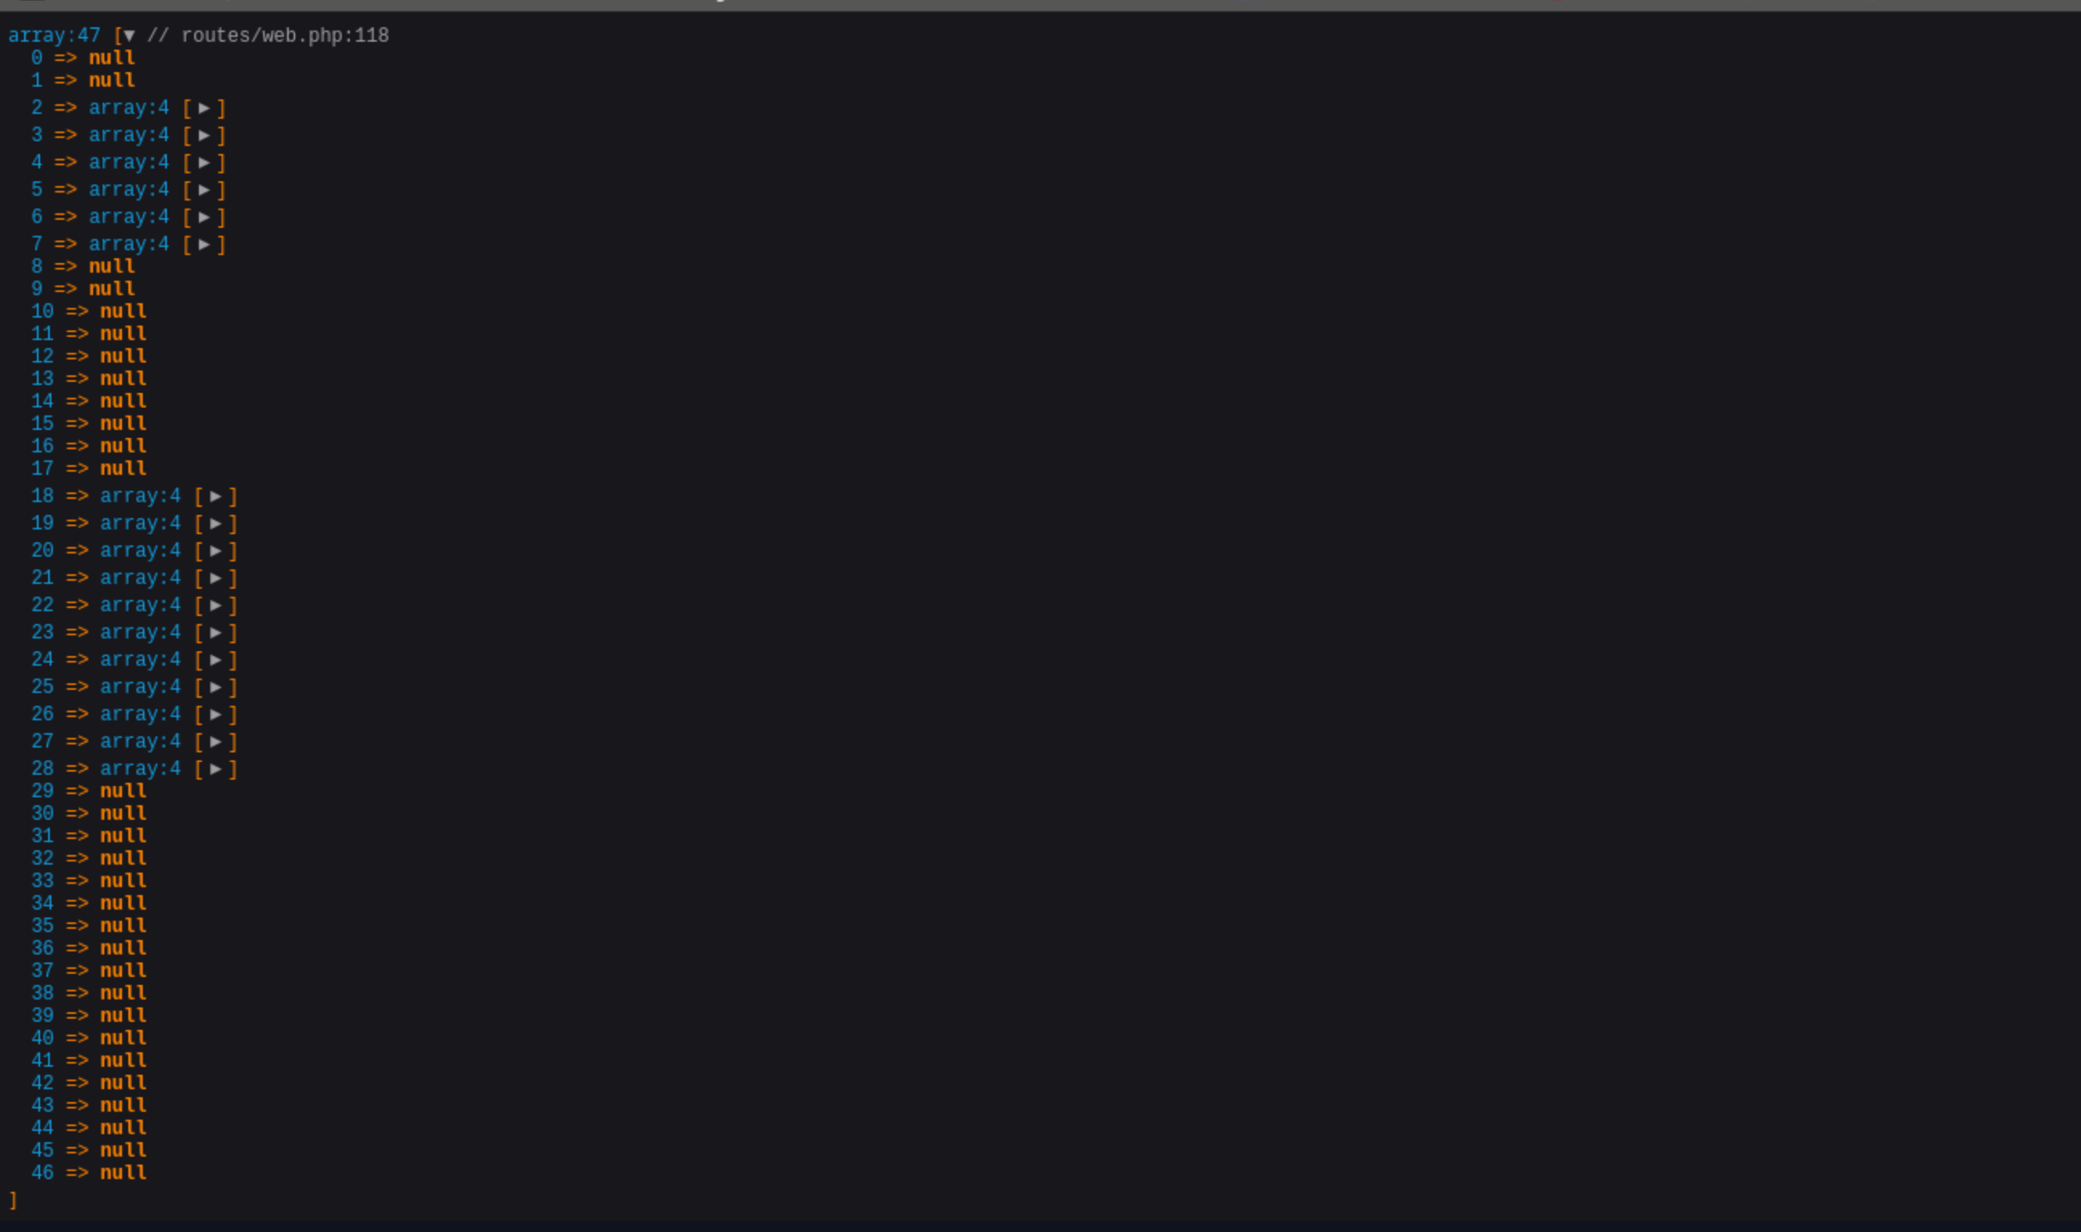Expand the array at index 27
Viewport: 2081px width, 1232px height.
216,742
